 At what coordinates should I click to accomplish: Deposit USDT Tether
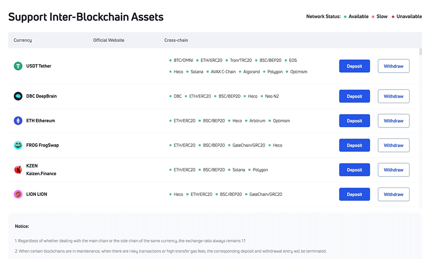(x=354, y=66)
